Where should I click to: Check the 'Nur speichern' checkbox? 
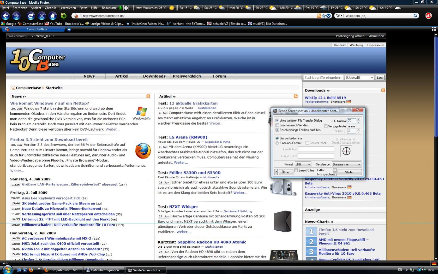[335, 174]
